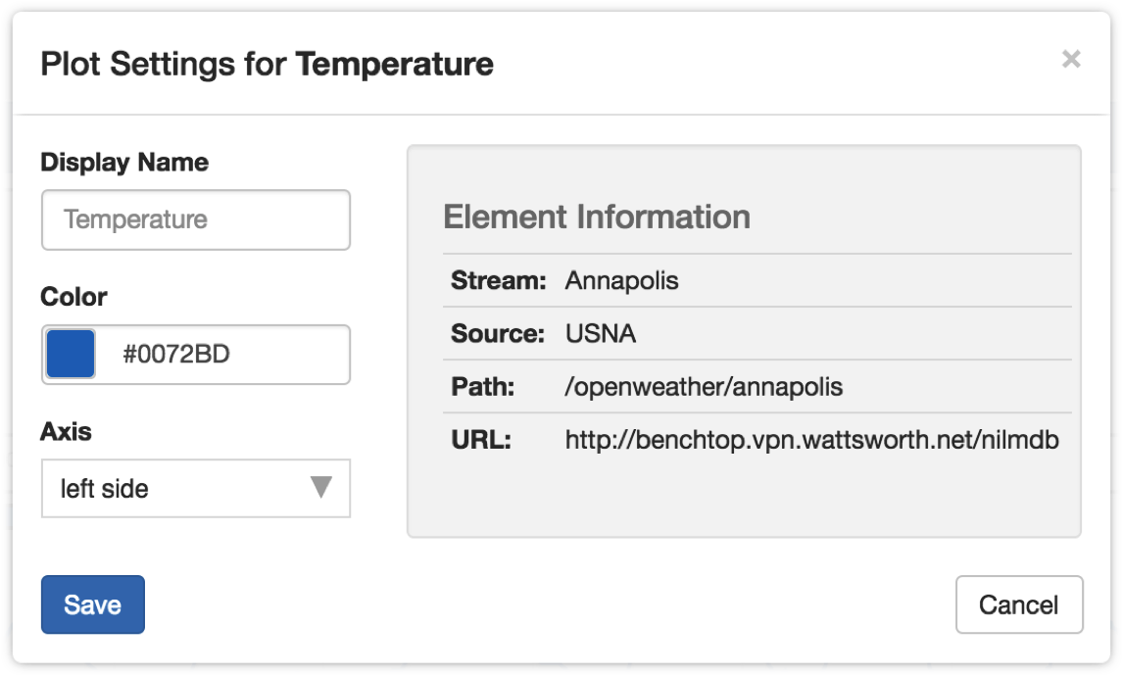Screen dimensions: 1123x676
Task: Save the plot settings
Action: tap(93, 604)
